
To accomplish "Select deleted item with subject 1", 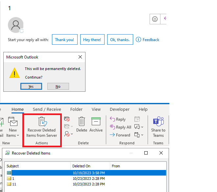I will tap(86, 179).
